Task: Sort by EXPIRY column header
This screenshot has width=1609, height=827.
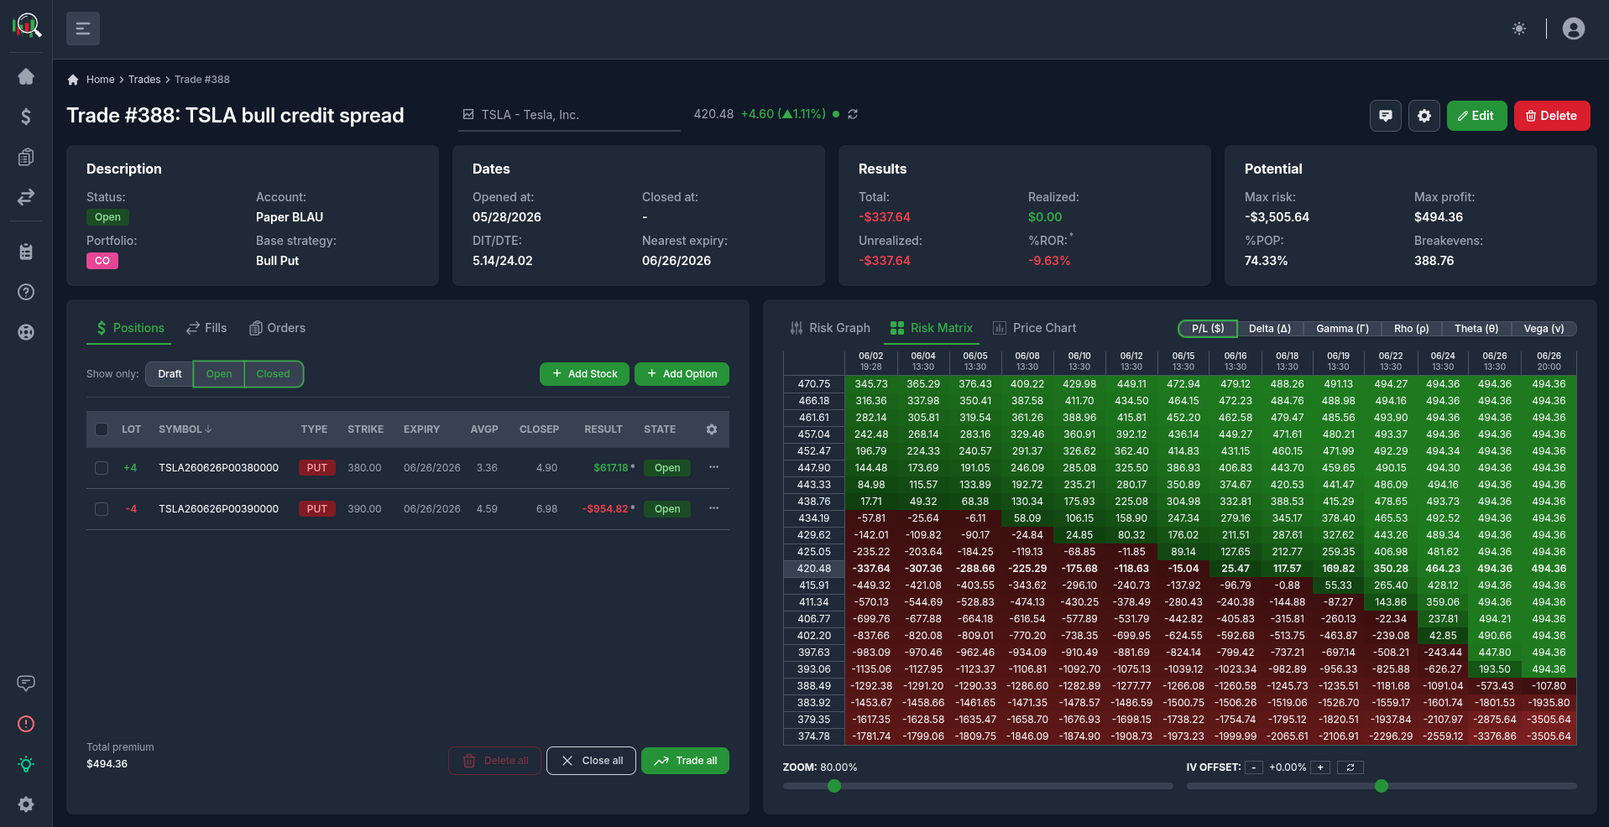Action: (x=421, y=429)
